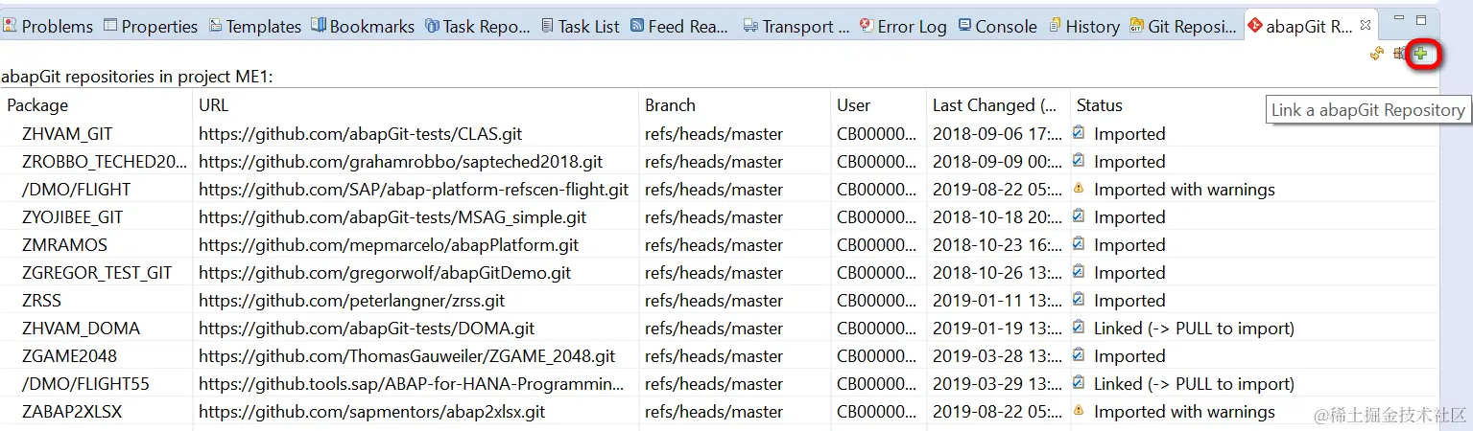Click the warning status icon for ZABAP2XLSX

[1079, 412]
